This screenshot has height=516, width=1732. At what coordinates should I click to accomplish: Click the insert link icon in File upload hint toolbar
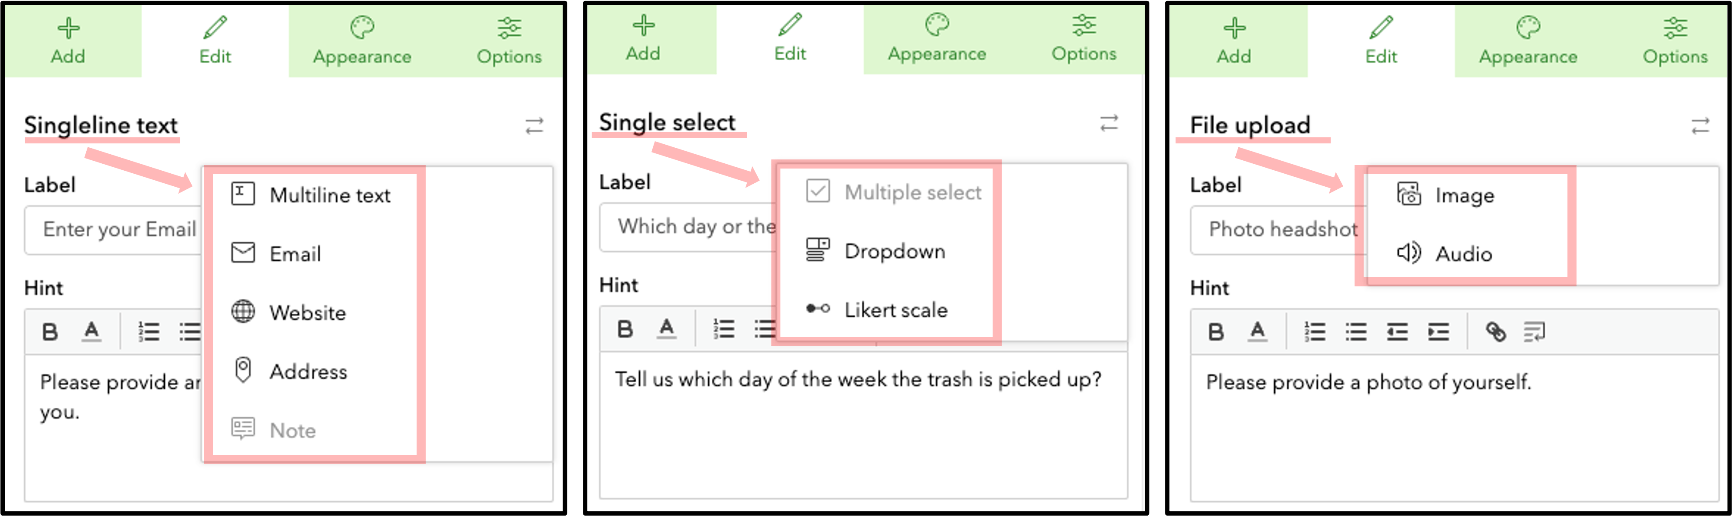1495,331
